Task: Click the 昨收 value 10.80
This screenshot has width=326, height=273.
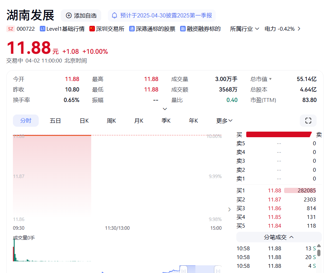Action: tap(72, 90)
